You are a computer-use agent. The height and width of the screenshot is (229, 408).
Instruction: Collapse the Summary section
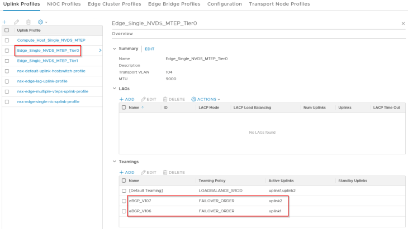[115, 49]
